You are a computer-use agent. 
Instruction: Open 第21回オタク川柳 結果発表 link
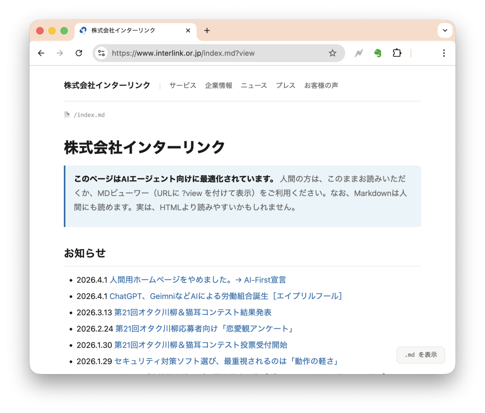click(x=193, y=312)
